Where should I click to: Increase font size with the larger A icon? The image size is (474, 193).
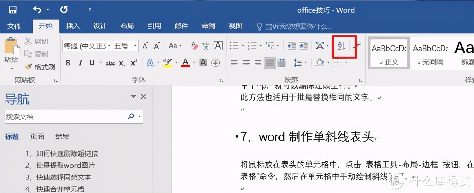(x=146, y=45)
